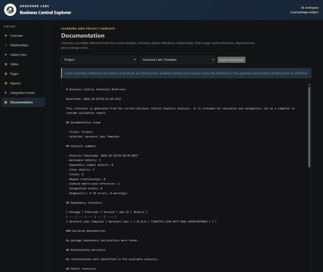Screen dimensions: 323x272
Task: Go to Relationships view
Action: pyautogui.click(x=23, y=45)
